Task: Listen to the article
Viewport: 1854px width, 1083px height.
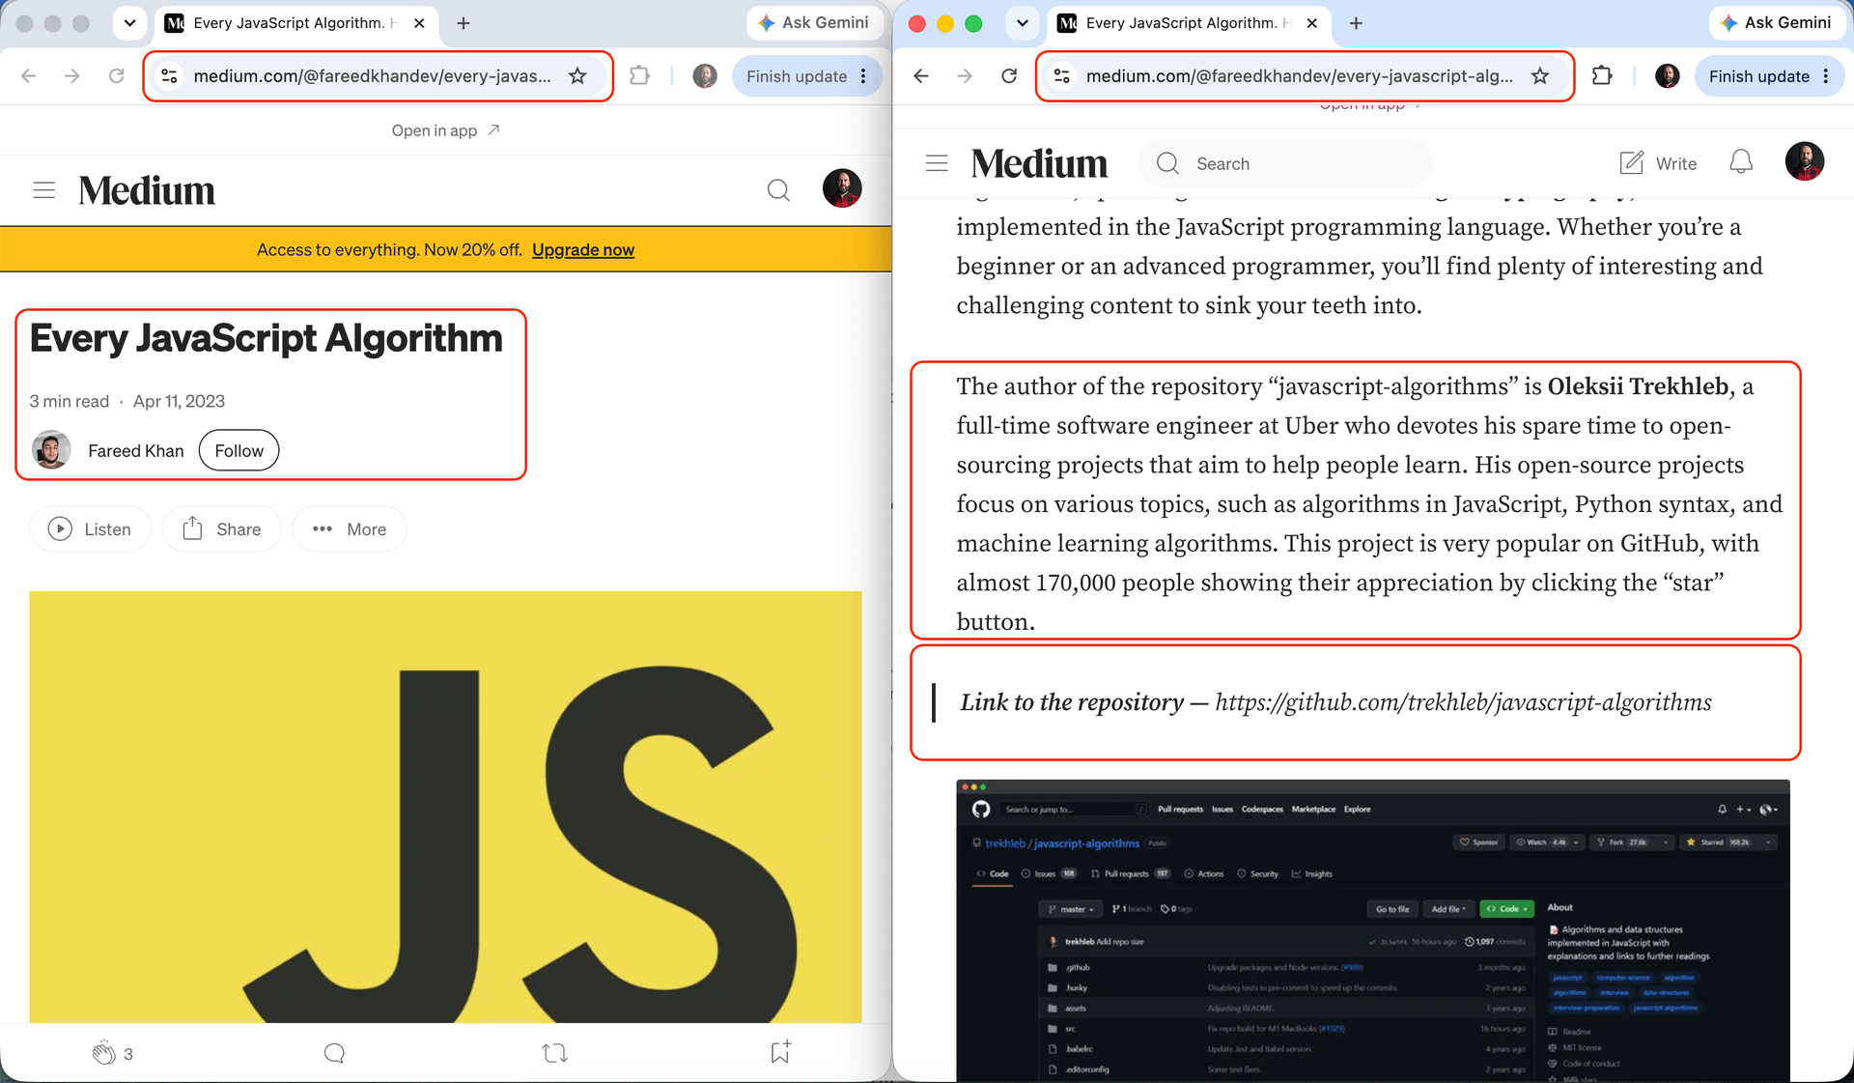Action: [91, 529]
